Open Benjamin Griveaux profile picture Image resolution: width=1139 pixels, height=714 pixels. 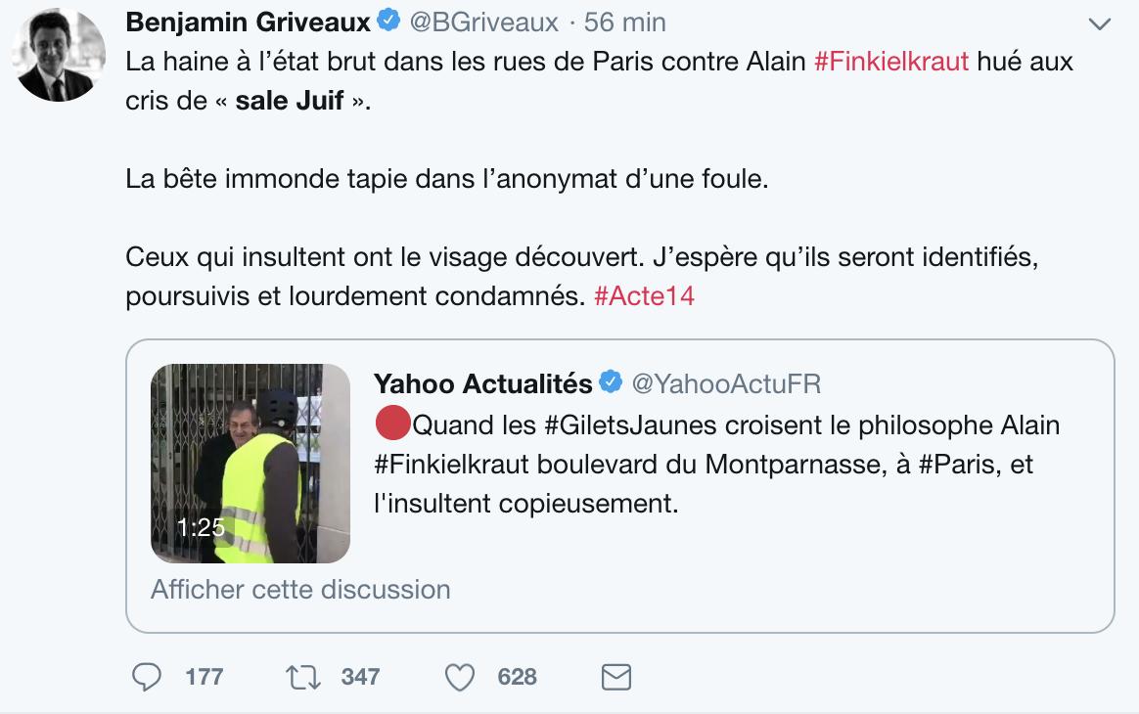tap(58, 55)
